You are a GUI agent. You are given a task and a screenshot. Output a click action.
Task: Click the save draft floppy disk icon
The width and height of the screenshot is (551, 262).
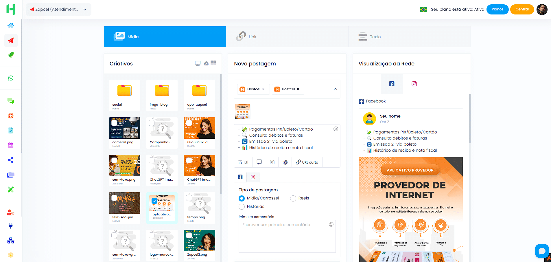[x=272, y=162]
